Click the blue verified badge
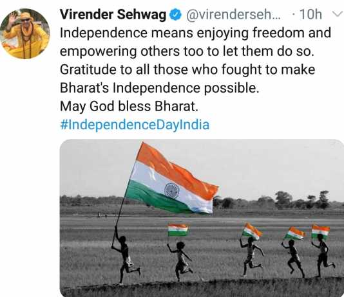The height and width of the screenshot is (297, 344). tap(176, 15)
